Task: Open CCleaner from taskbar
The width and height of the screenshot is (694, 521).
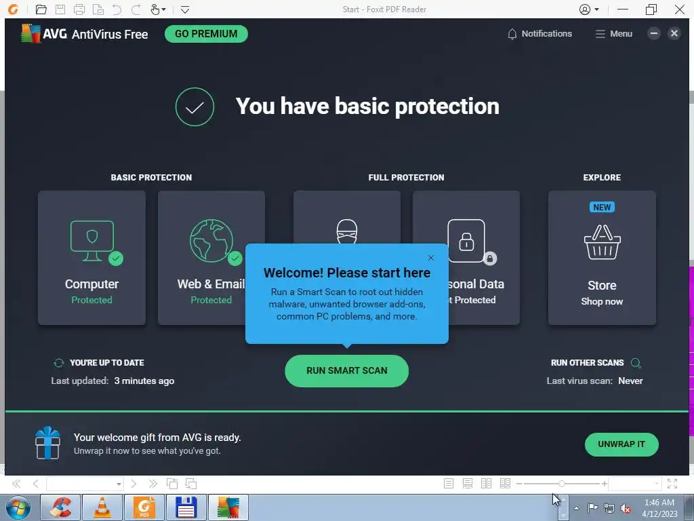Action: coord(60,507)
